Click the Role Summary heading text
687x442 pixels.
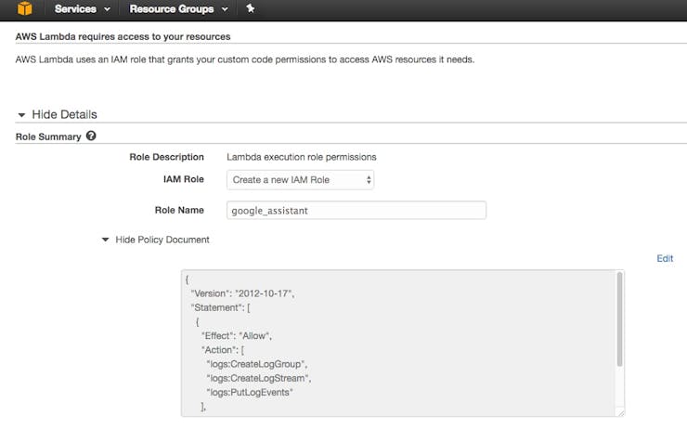(x=48, y=136)
